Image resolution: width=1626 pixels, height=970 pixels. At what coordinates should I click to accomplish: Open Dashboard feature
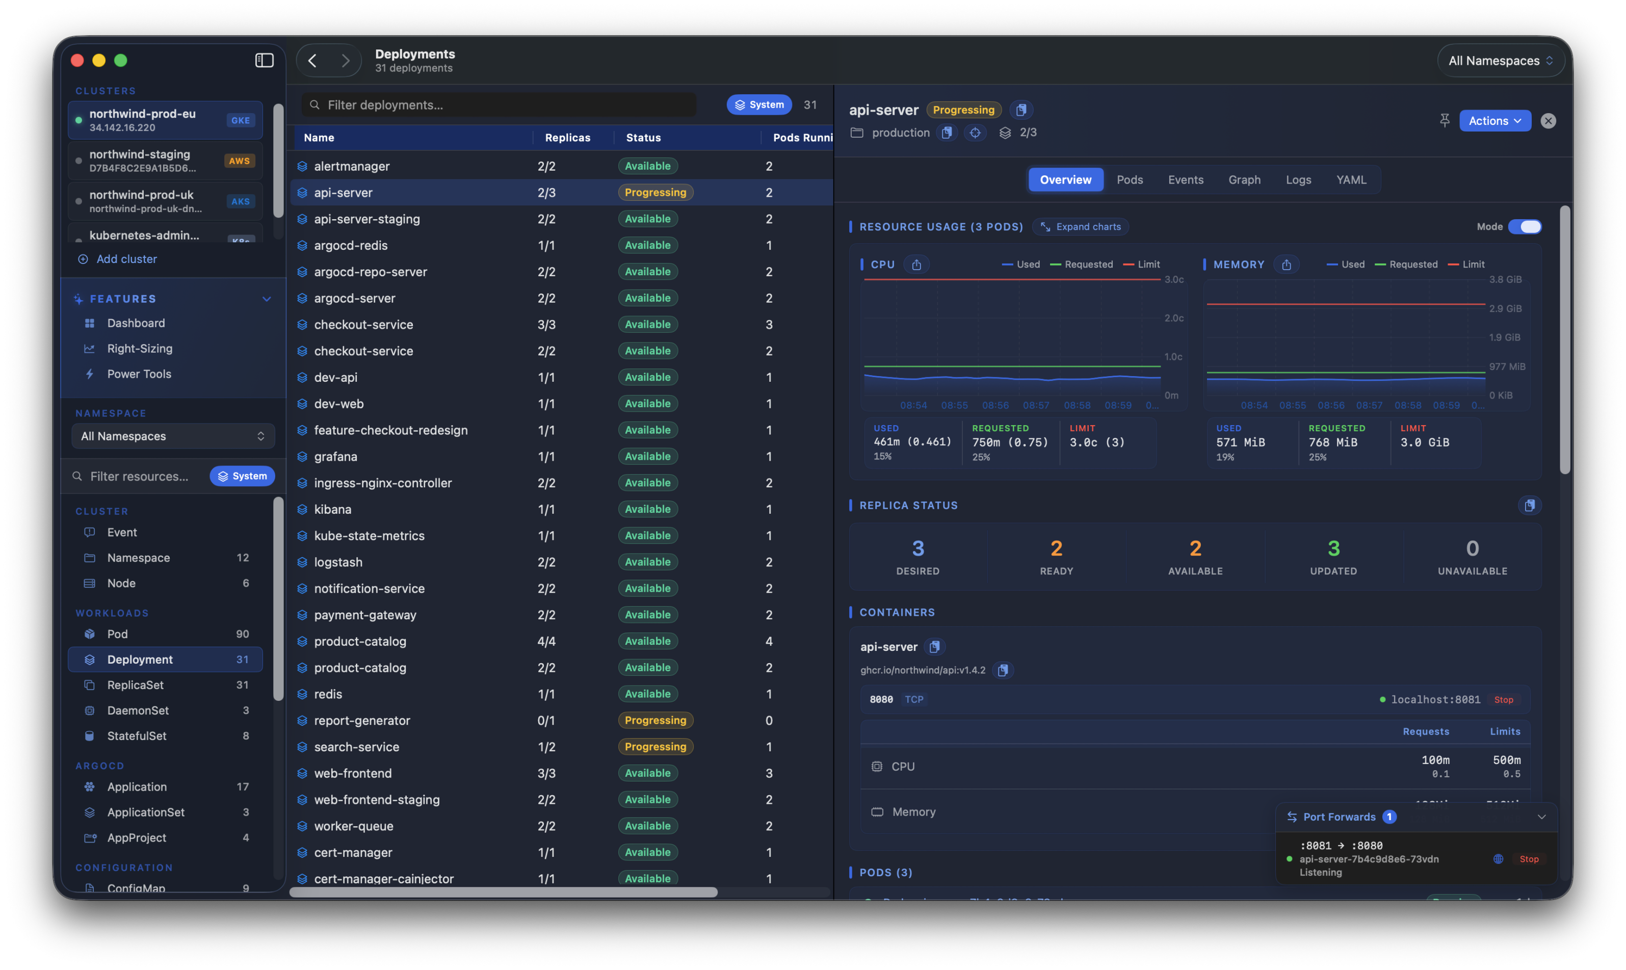135,323
